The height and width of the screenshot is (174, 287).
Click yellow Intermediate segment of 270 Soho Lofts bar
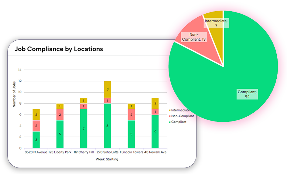pyautogui.click(x=108, y=90)
